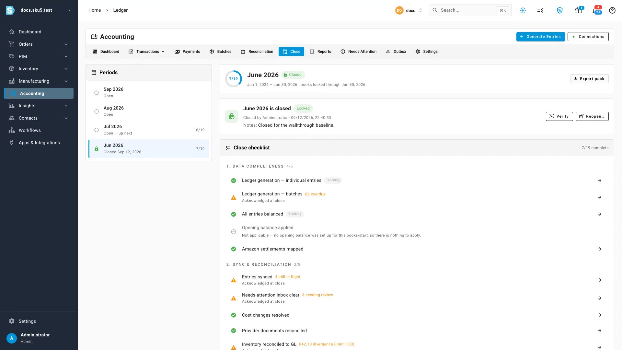This screenshot has width=622, height=350.
Task: Collapse the sidebar with chevron icon
Action: click(x=70, y=10)
